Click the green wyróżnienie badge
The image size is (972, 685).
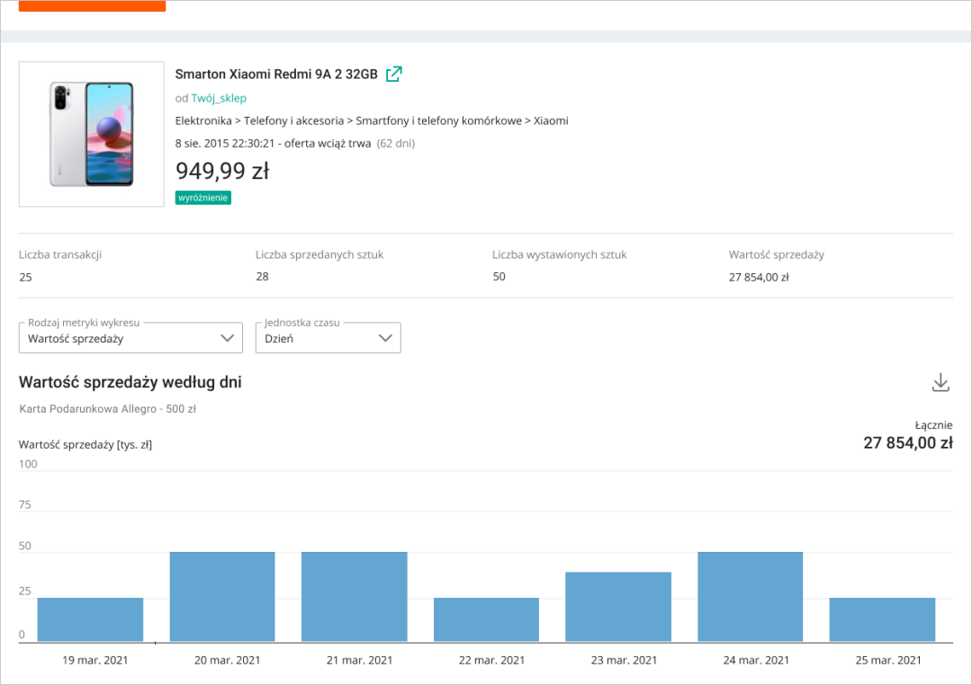point(203,198)
